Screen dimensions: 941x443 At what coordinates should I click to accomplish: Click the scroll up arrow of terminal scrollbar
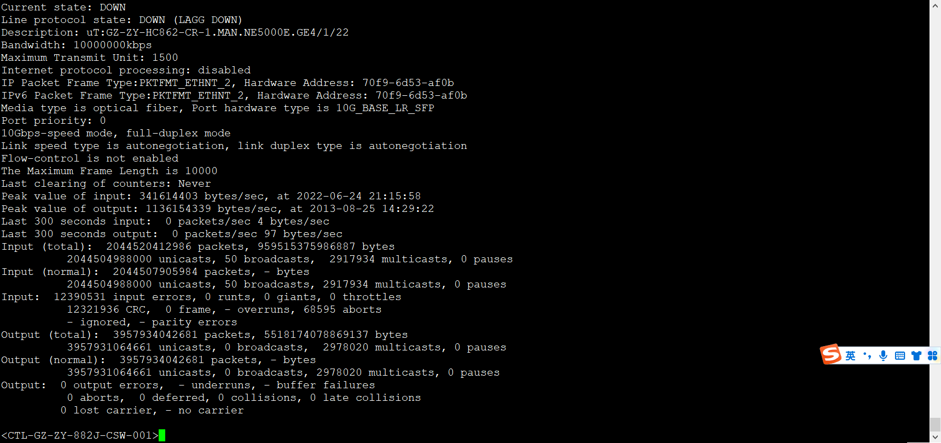935,5
